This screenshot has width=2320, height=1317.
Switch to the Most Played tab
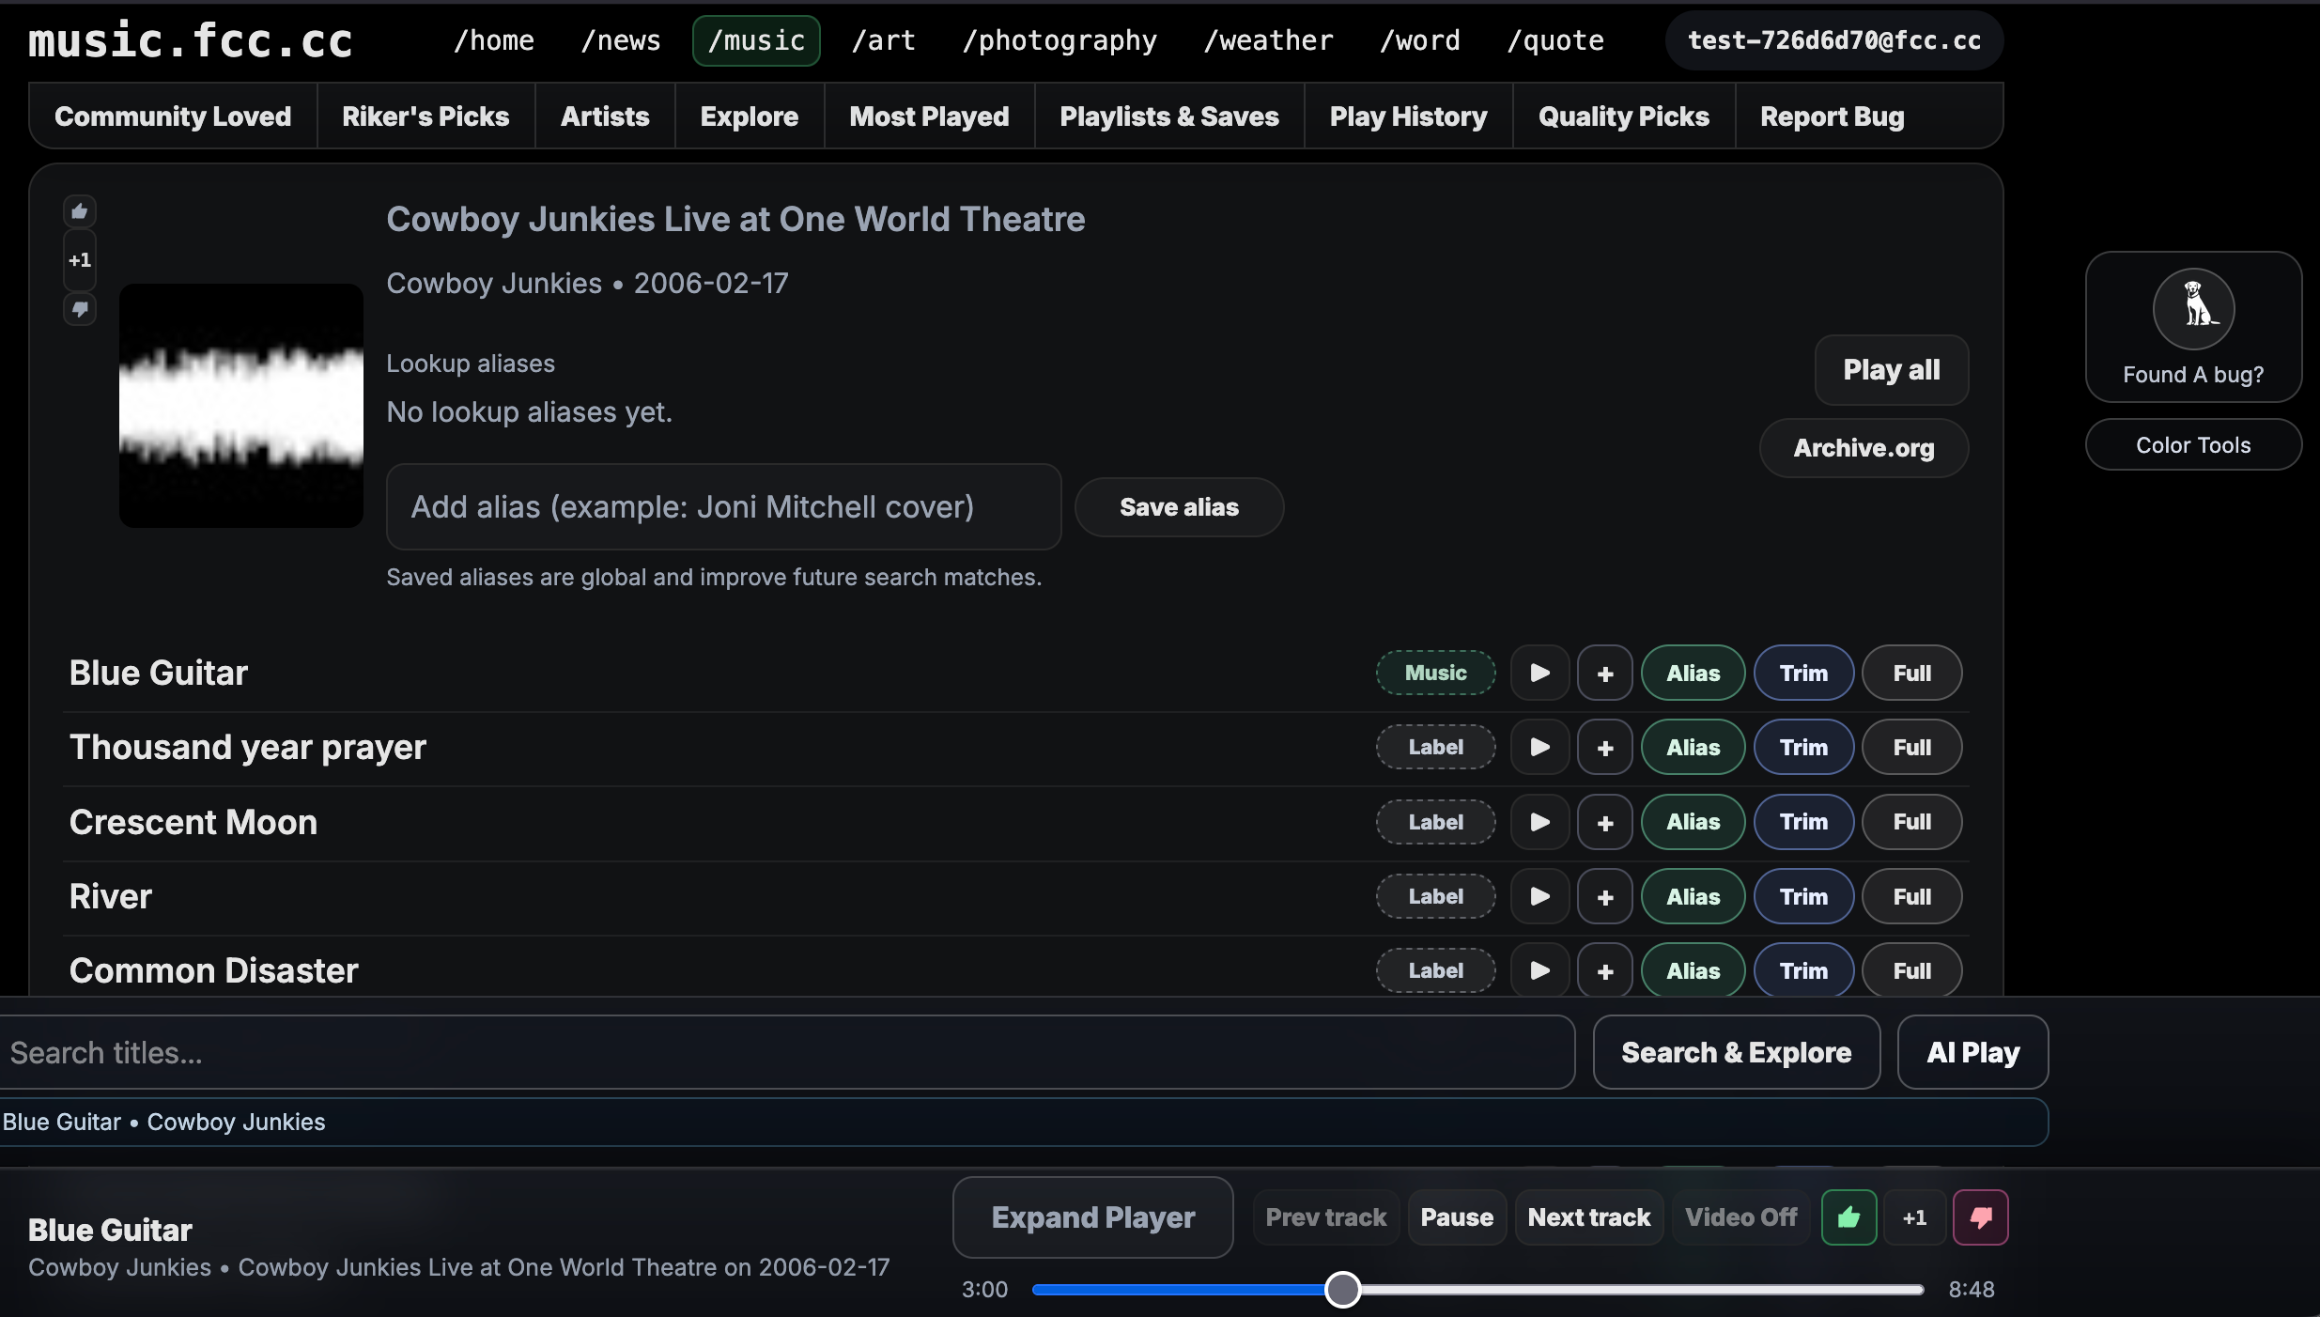pyautogui.click(x=928, y=116)
